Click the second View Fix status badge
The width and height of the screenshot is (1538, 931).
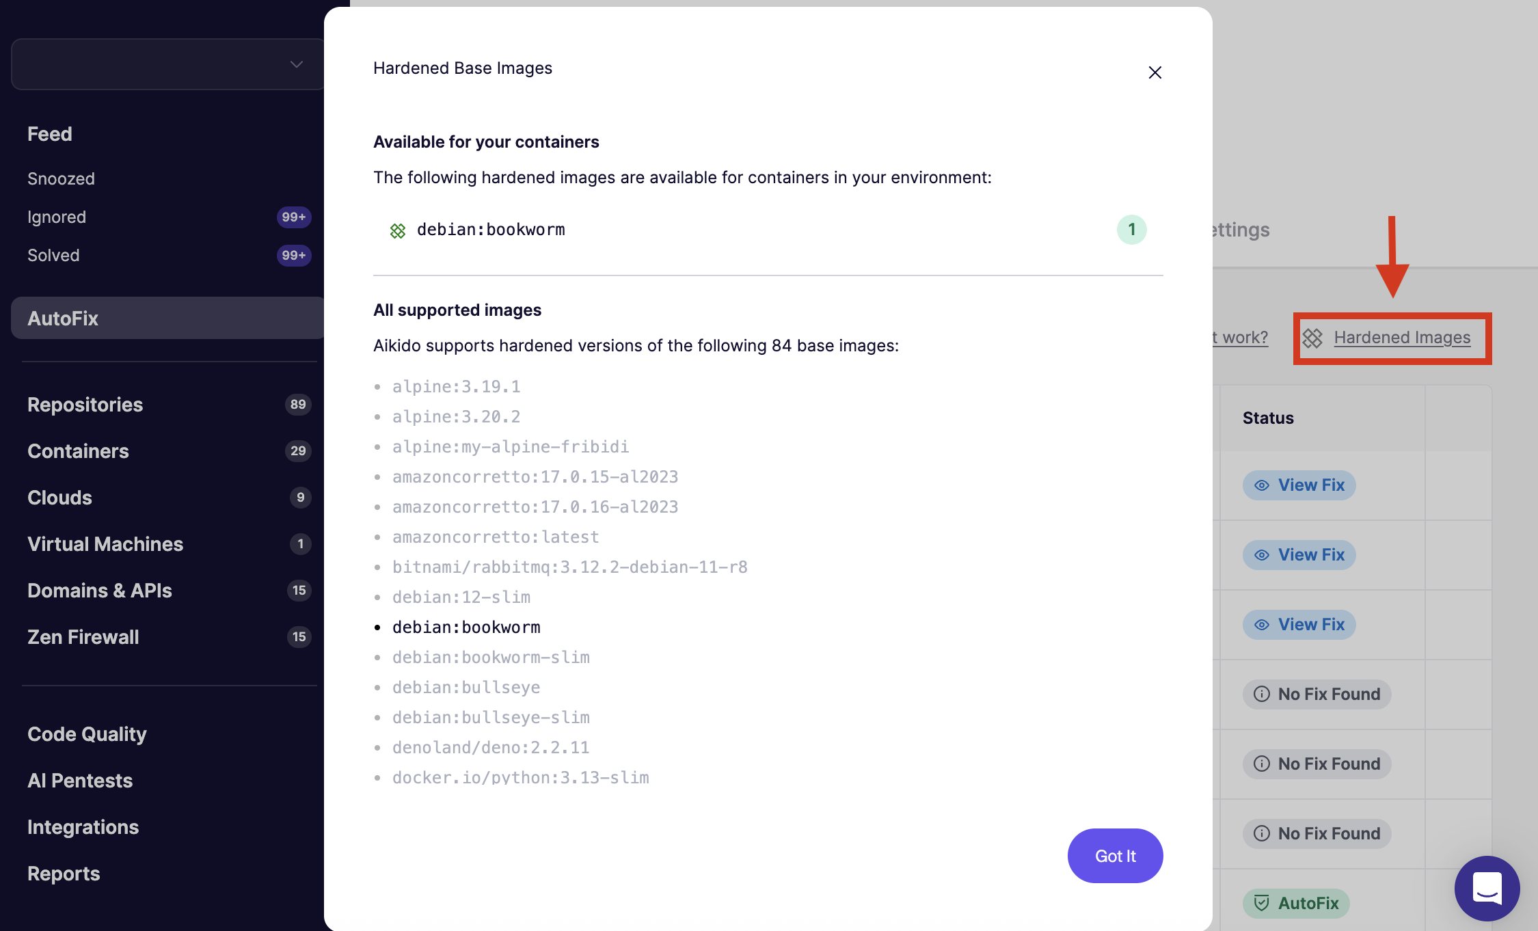pyautogui.click(x=1299, y=555)
